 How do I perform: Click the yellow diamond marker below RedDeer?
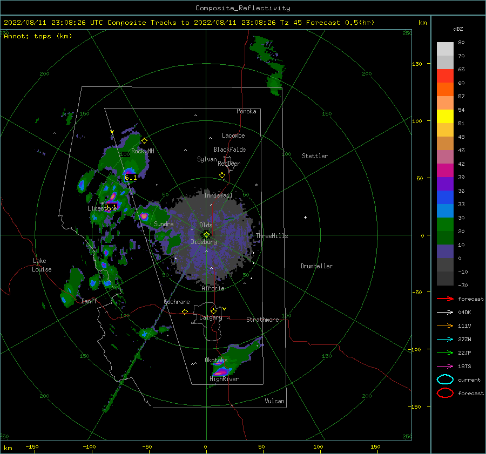222,175
